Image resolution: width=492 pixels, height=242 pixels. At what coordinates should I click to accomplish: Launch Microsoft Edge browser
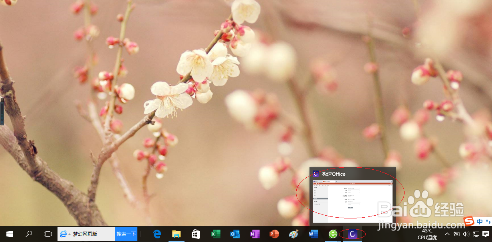click(156, 234)
